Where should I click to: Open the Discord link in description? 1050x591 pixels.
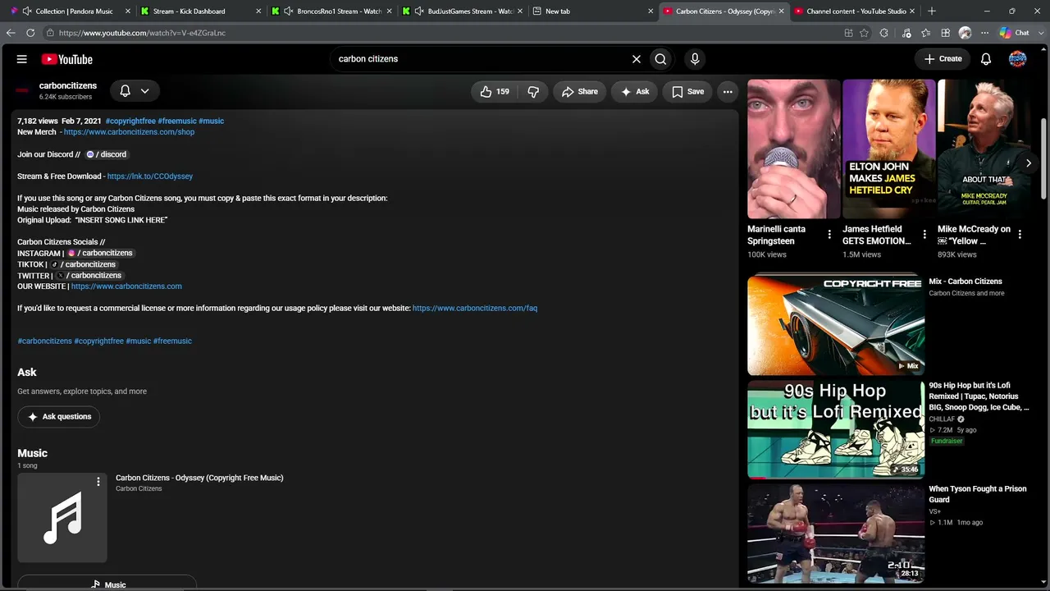(107, 154)
